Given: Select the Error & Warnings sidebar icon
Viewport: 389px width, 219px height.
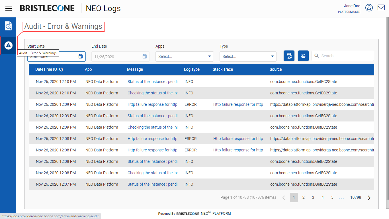Looking at the screenshot, I should [x=8, y=45].
